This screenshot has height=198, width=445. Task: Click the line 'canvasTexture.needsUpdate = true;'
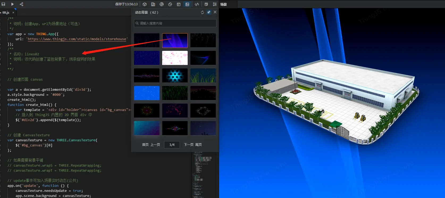tap(49, 191)
